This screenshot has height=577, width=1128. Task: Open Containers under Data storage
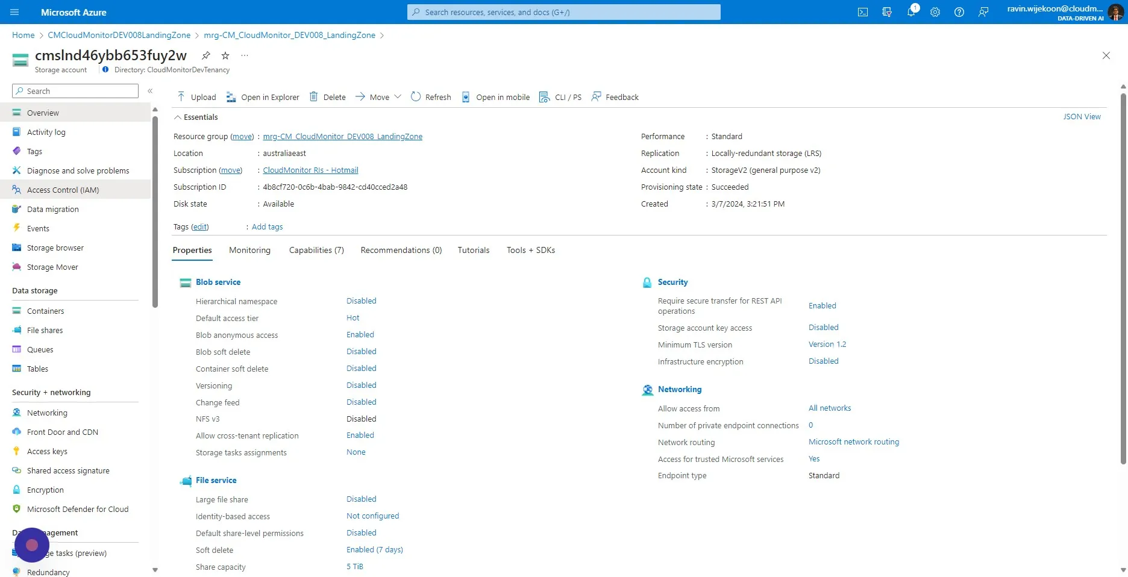pos(75,311)
